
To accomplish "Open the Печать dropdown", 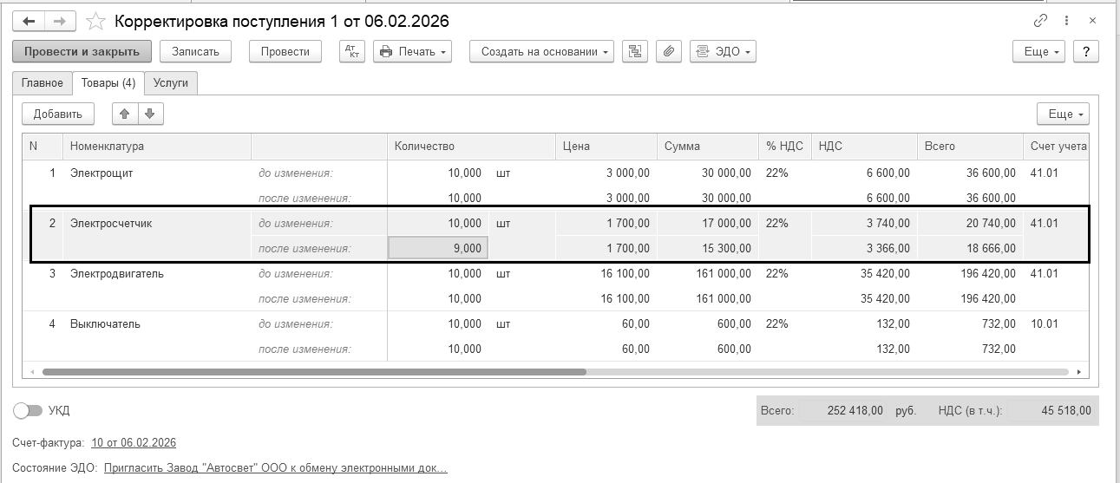I will 413,51.
